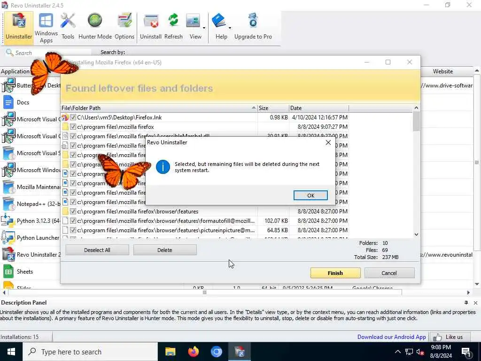Uncheck the AccessibleMarshal.dll row checkbox
Viewport: 481px width, 361px height.
point(73,136)
